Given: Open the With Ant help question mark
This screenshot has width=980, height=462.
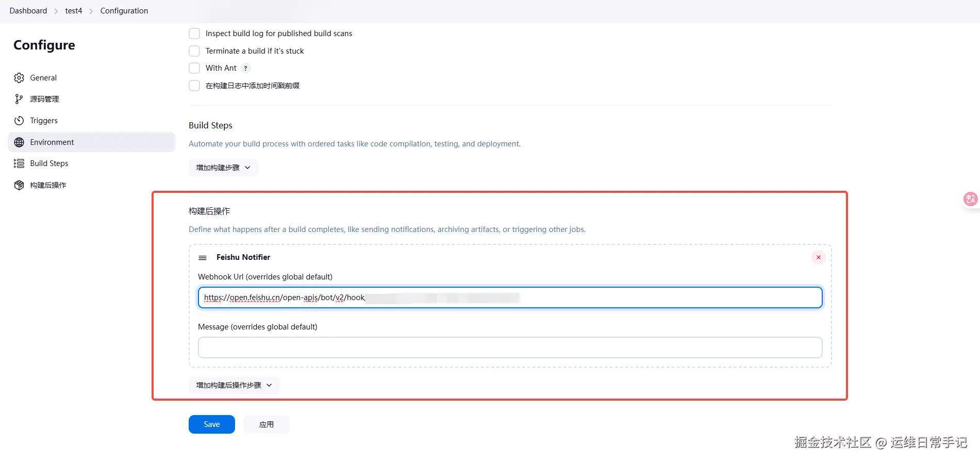Looking at the screenshot, I should point(246,68).
